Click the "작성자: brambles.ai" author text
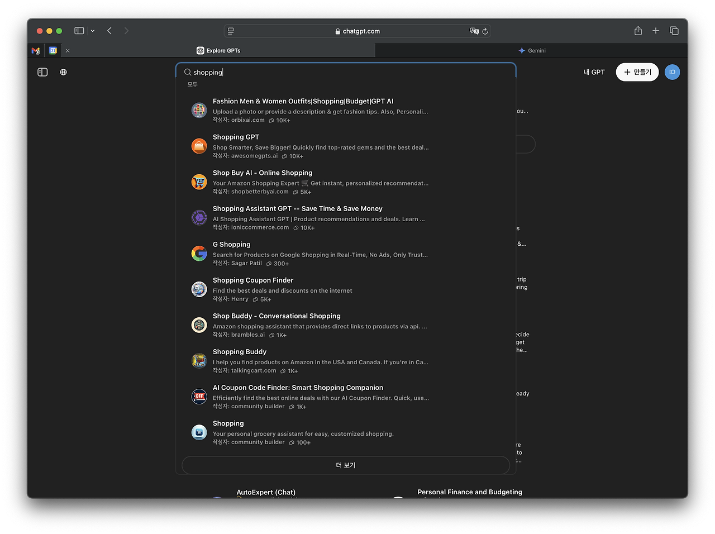Image resolution: width=715 pixels, height=534 pixels. [x=239, y=335]
